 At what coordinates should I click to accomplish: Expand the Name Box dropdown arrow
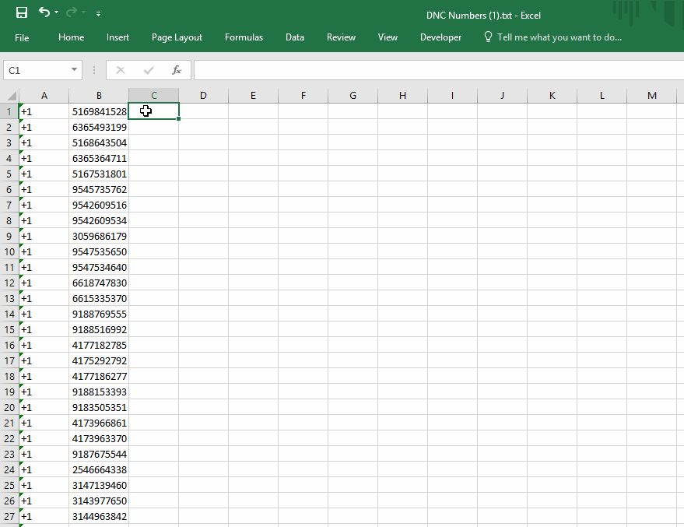point(74,70)
